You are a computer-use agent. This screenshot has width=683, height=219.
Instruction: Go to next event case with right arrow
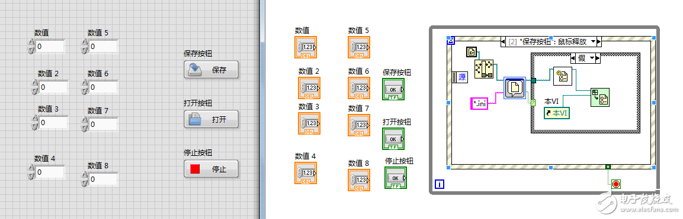[x=599, y=42]
